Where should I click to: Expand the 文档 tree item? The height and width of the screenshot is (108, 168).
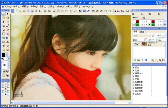(x=134, y=70)
